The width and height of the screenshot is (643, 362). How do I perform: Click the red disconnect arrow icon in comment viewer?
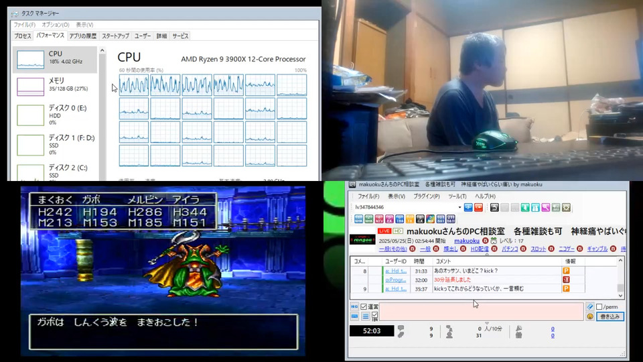coord(478,207)
